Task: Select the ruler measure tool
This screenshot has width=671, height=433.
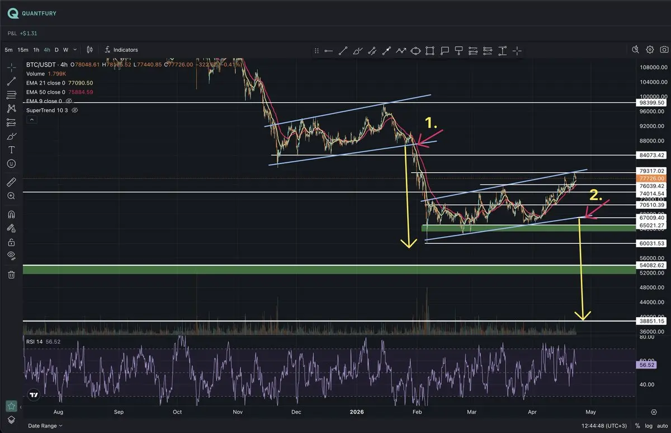Action: tap(11, 182)
